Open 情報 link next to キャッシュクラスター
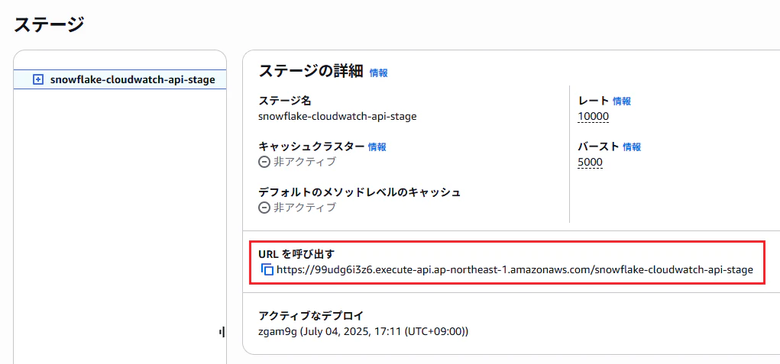780x364 pixels. point(377,147)
